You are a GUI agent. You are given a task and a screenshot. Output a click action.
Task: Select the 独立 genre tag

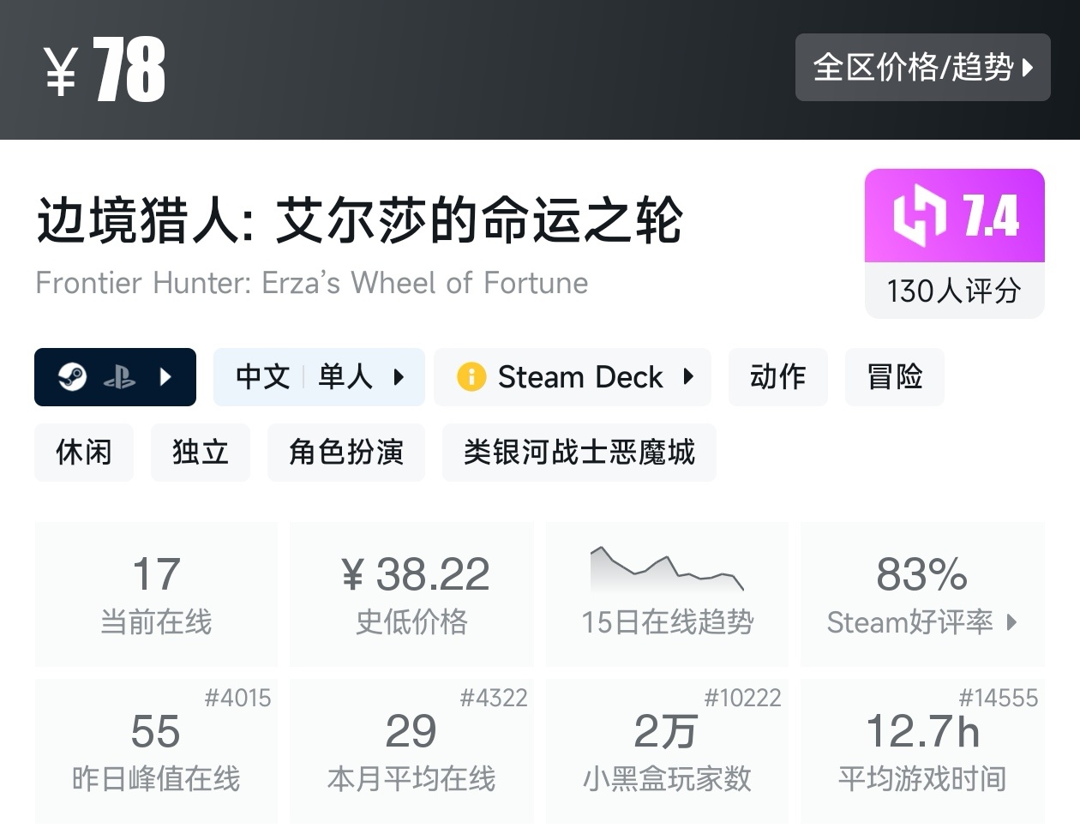[200, 452]
